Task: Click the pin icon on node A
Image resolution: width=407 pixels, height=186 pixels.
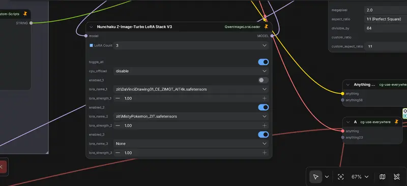Action: click(396, 121)
